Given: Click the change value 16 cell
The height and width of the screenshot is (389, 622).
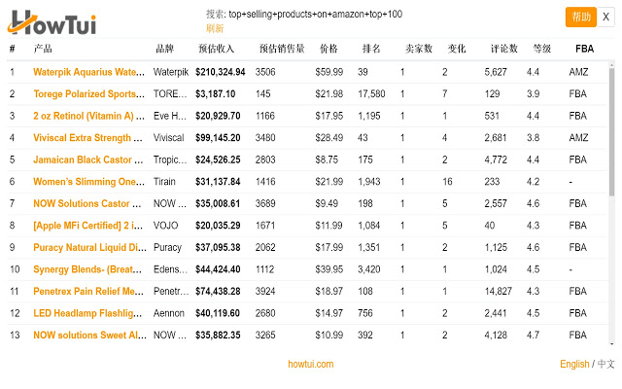Looking at the screenshot, I should pyautogui.click(x=447, y=182).
